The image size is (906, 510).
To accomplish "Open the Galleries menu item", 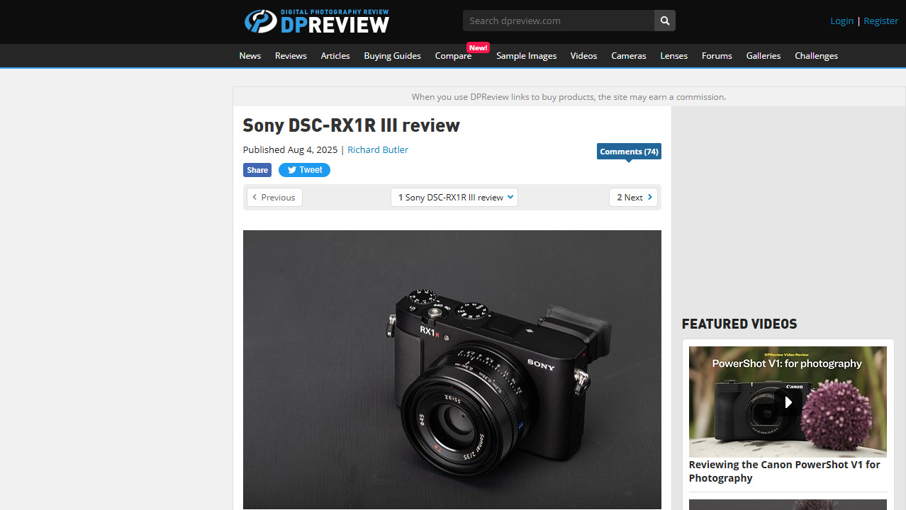I will point(764,56).
